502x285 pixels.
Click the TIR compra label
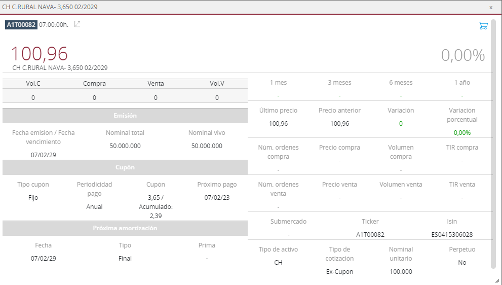click(x=462, y=148)
